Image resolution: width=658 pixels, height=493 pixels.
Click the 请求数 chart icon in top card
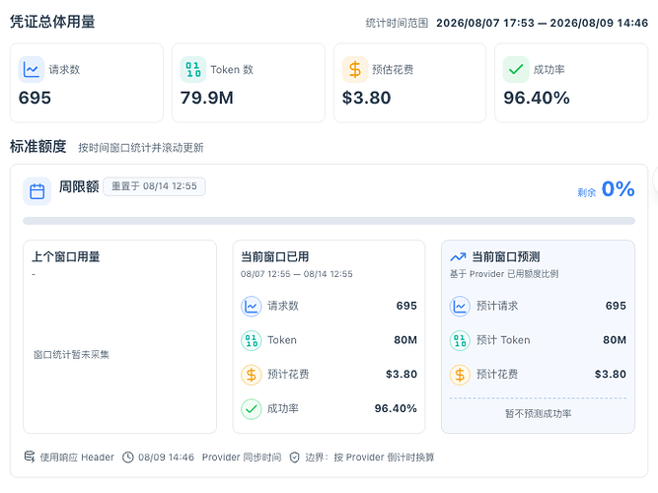click(x=31, y=69)
